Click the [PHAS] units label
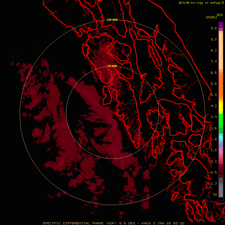This screenshot has height=225, width=225. pos(211,17)
